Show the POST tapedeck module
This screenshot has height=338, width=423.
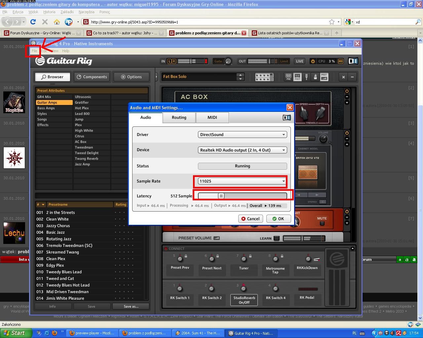(297, 77)
